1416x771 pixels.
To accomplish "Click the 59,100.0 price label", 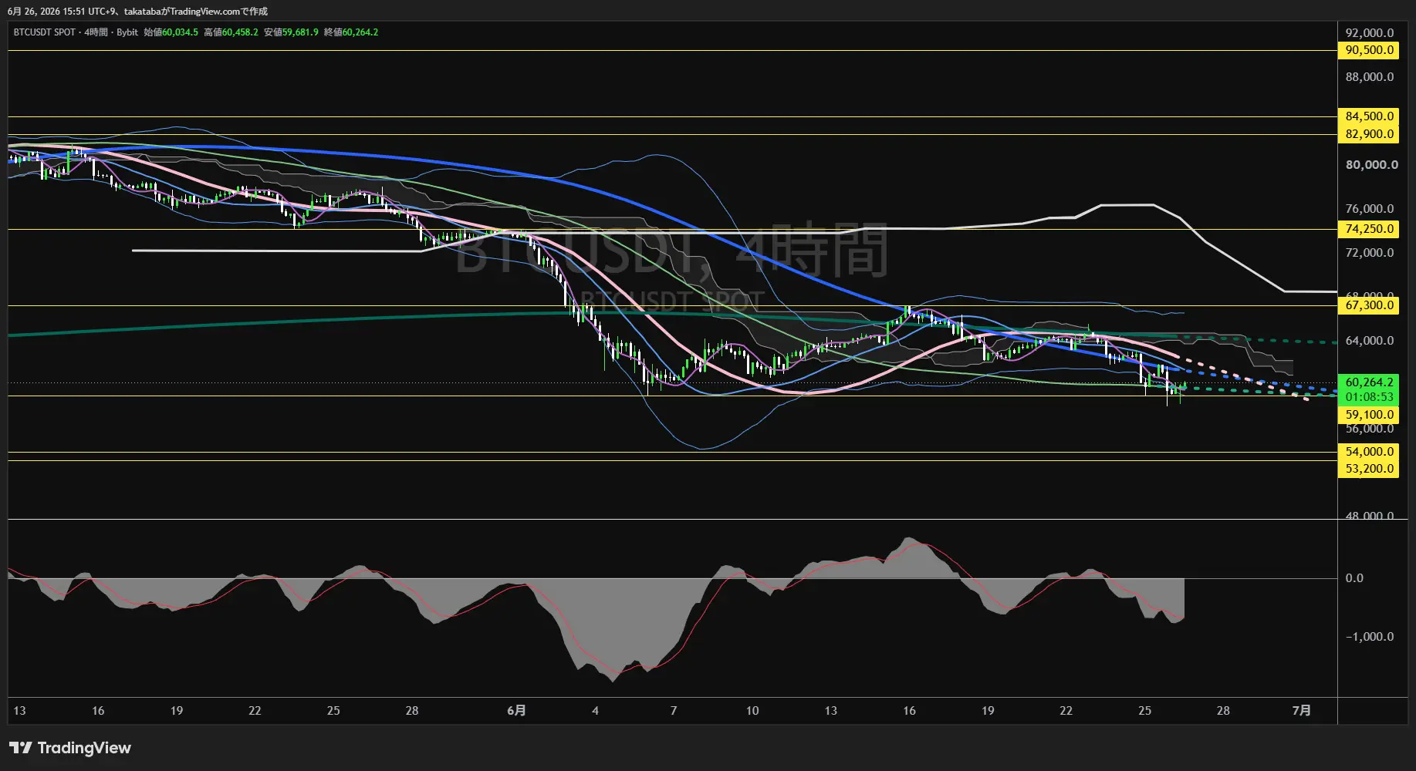I will (1368, 415).
